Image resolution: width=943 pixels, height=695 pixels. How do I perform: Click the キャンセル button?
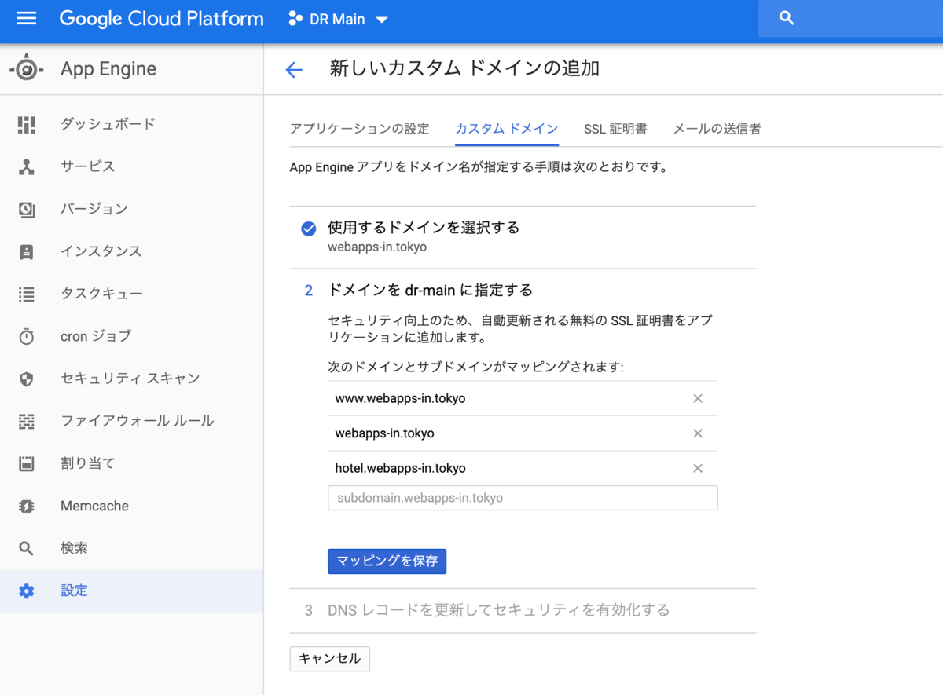point(330,659)
